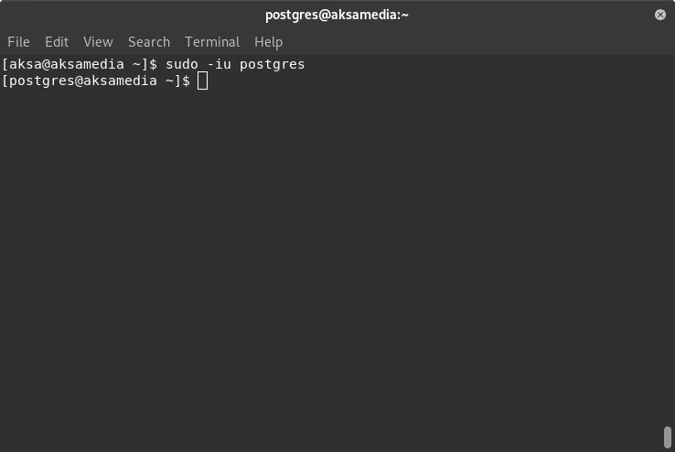Open the Search menu
Viewport: 675px width, 452px height.
[149, 42]
